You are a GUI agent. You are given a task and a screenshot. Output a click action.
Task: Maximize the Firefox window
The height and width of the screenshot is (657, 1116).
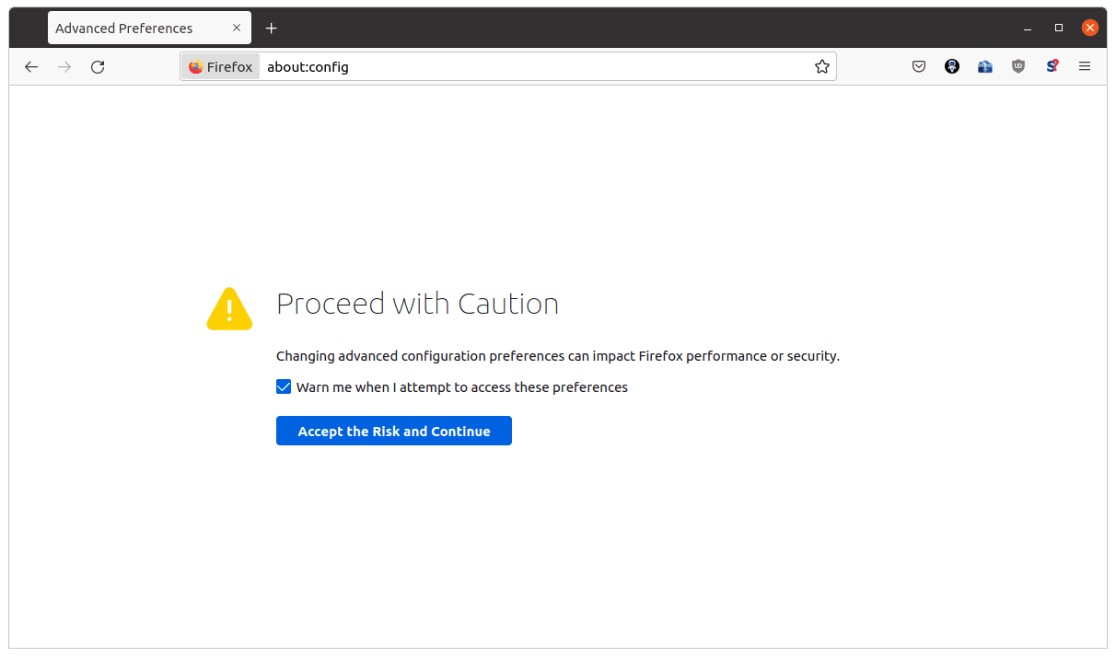(1059, 28)
